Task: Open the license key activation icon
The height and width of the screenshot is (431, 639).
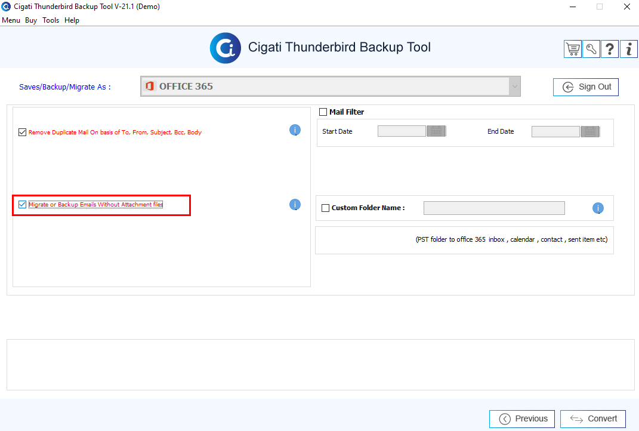Action: click(591, 50)
